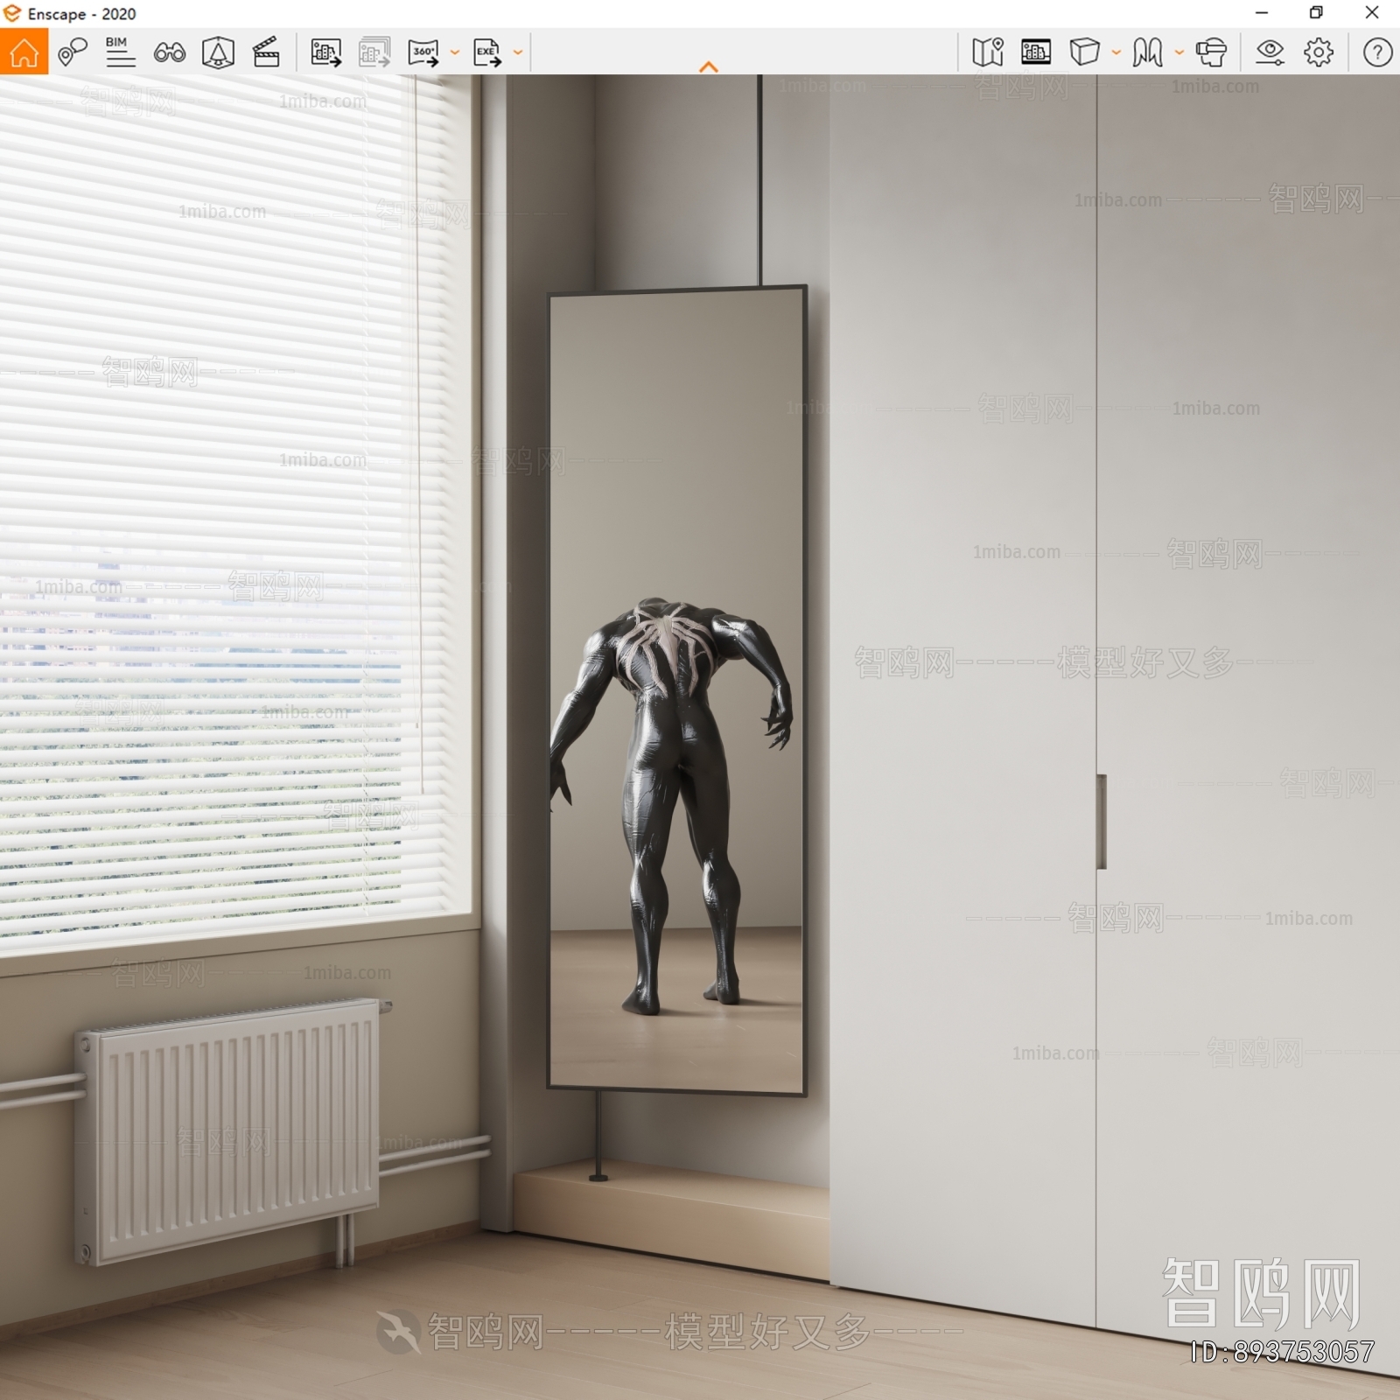Close the Enscape 2020 window
This screenshot has width=1400, height=1400.
tap(1372, 13)
